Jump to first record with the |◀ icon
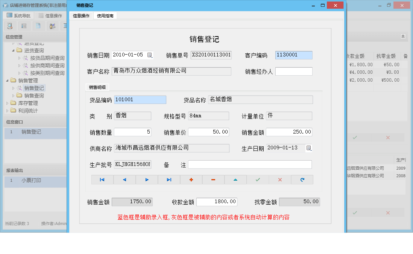The height and width of the screenshot is (254, 413). pos(102,179)
